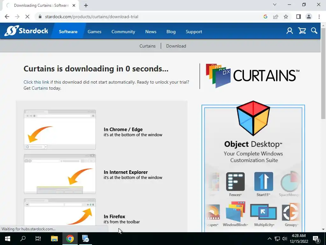Click the 'Click this link' download link
The width and height of the screenshot is (326, 245).
coord(36,82)
